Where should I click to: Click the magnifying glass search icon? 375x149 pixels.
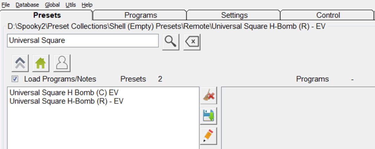[171, 42]
